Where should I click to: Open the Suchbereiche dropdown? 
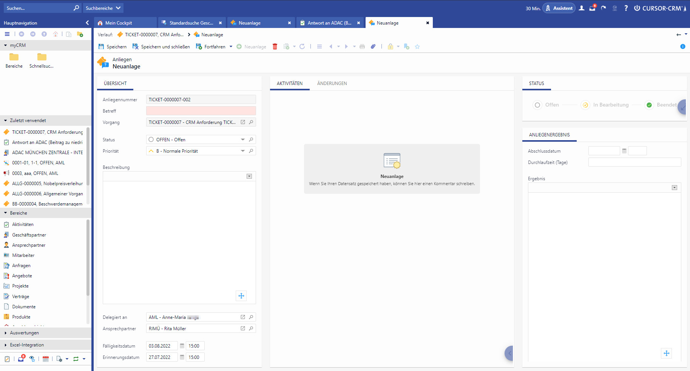(103, 8)
